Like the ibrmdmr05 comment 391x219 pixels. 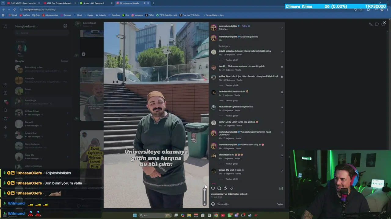click(282, 92)
